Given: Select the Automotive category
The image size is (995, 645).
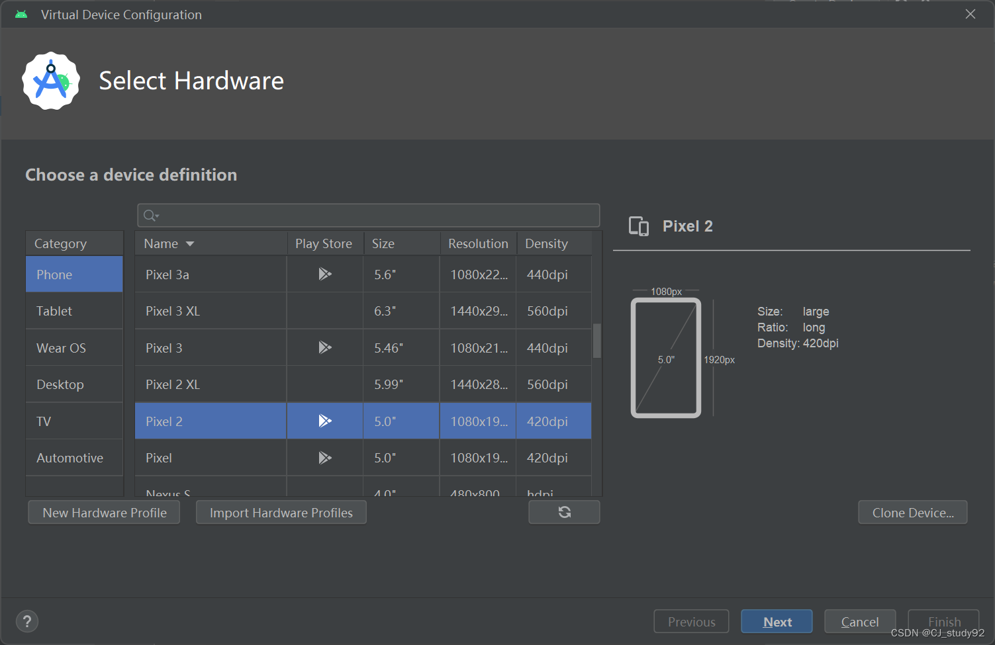Looking at the screenshot, I should 74,458.
